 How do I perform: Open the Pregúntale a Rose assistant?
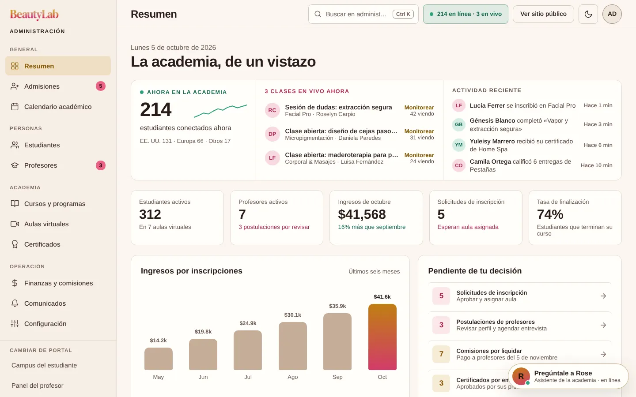point(568,376)
